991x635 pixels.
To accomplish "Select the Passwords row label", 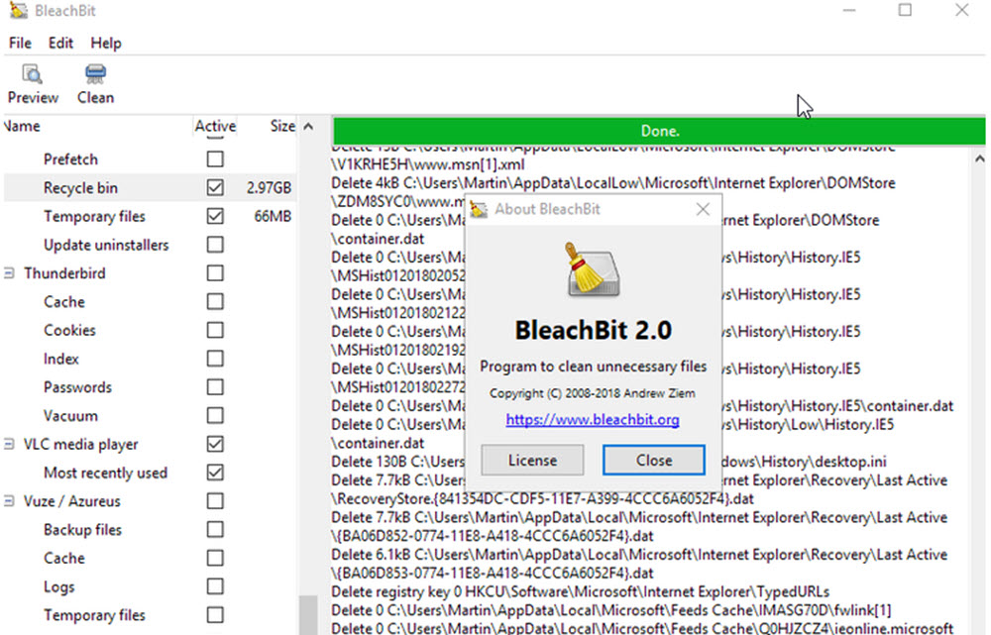I will pos(77,387).
